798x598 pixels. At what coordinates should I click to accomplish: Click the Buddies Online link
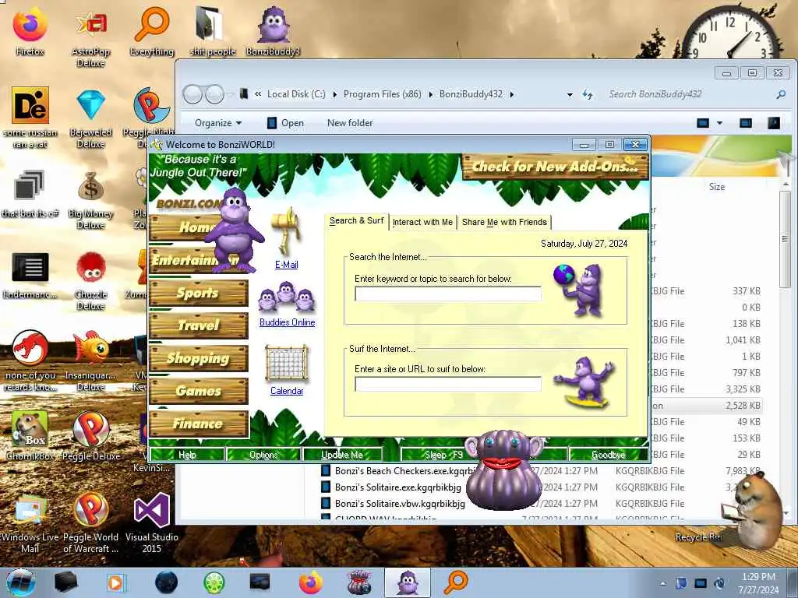tap(287, 322)
